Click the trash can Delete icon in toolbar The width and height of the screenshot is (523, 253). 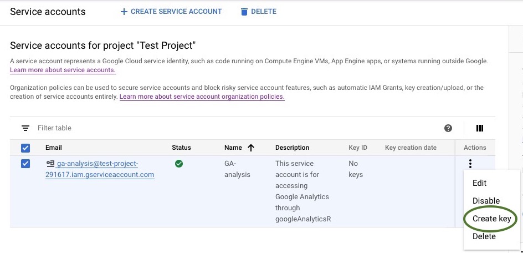tap(244, 12)
